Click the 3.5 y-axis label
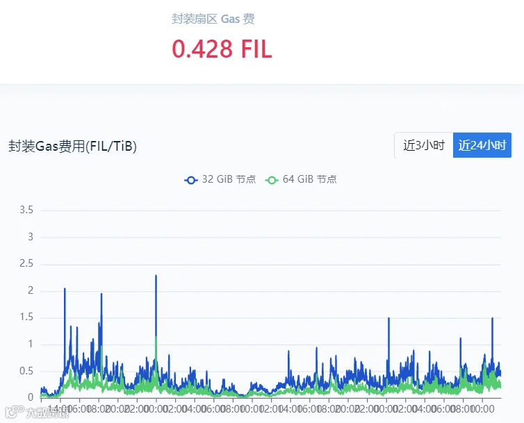The width and height of the screenshot is (524, 423). click(x=26, y=210)
